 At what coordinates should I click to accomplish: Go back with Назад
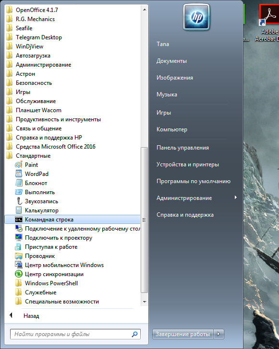coord(31,316)
